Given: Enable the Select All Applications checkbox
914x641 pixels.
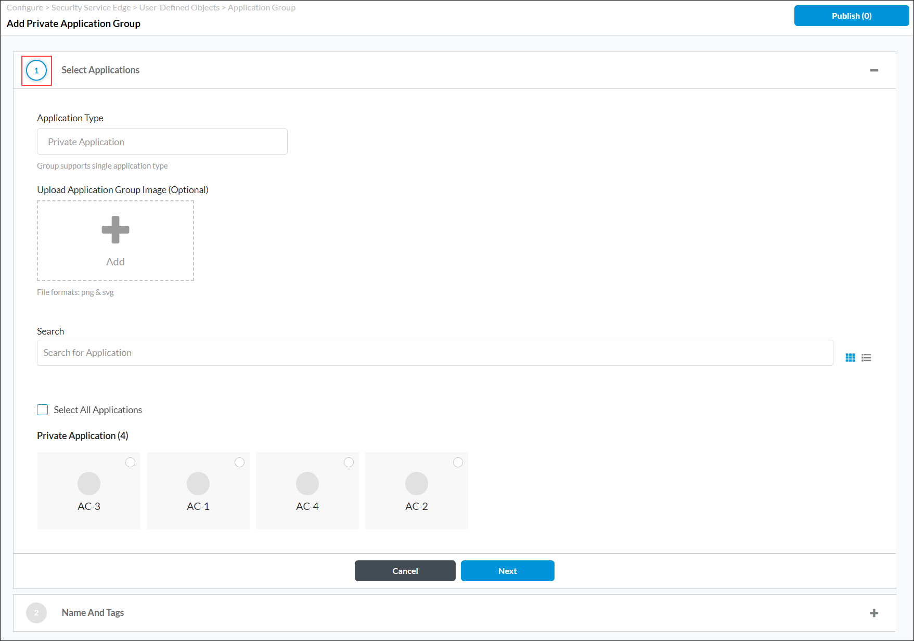Looking at the screenshot, I should tap(42, 409).
